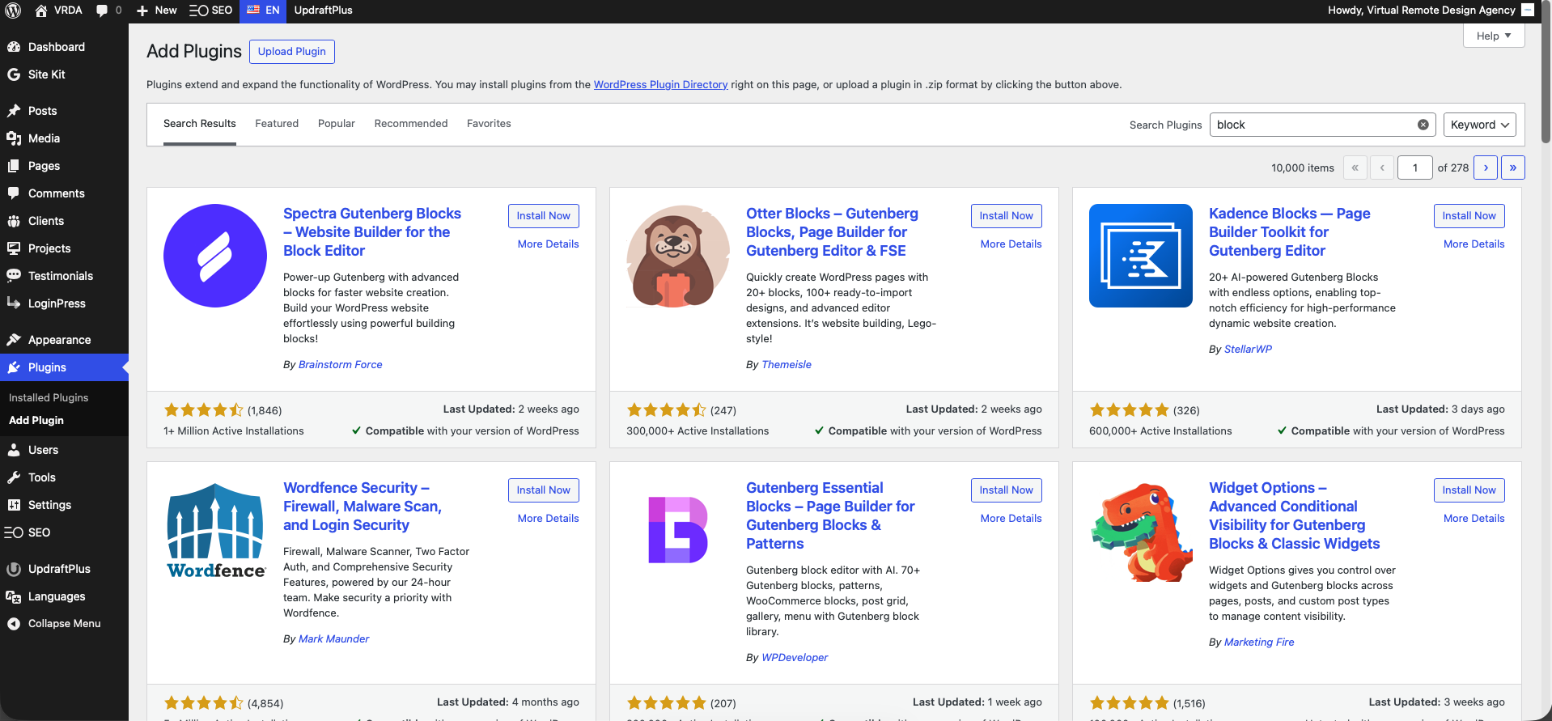Open the comments bubble in admin bar

102,11
